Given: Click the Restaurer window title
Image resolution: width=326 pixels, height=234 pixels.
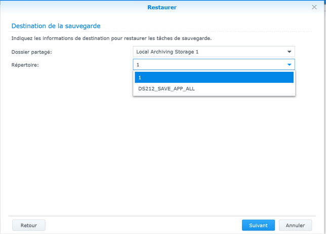Looking at the screenshot, I should coord(162,7).
